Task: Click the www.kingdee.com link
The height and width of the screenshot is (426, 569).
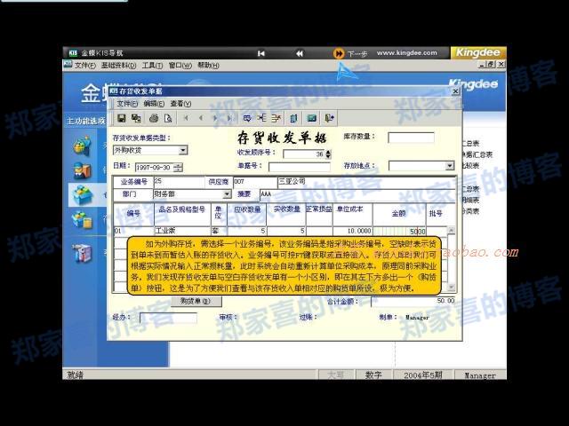Action: point(407,53)
